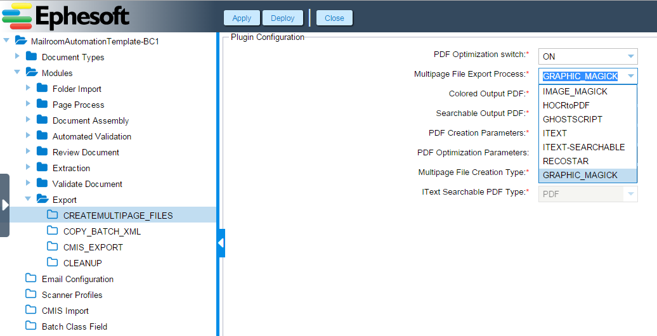657x336 pixels.
Task: Collapse the Modules node
Action: tap(17, 72)
